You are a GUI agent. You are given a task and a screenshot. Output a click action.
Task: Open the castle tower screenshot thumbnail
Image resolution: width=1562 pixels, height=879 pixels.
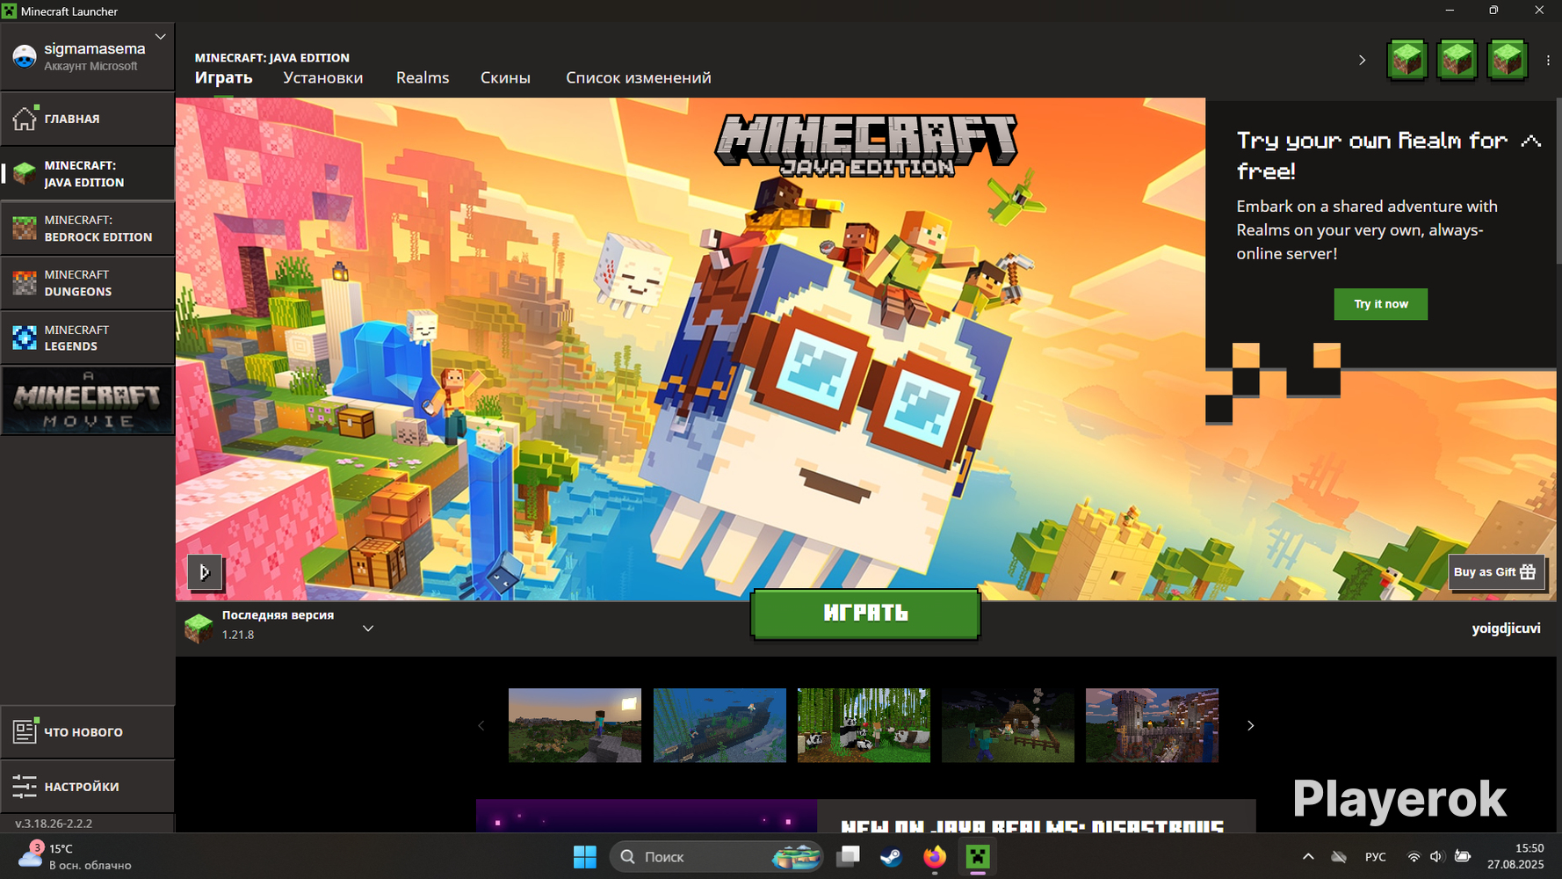coord(1152,725)
